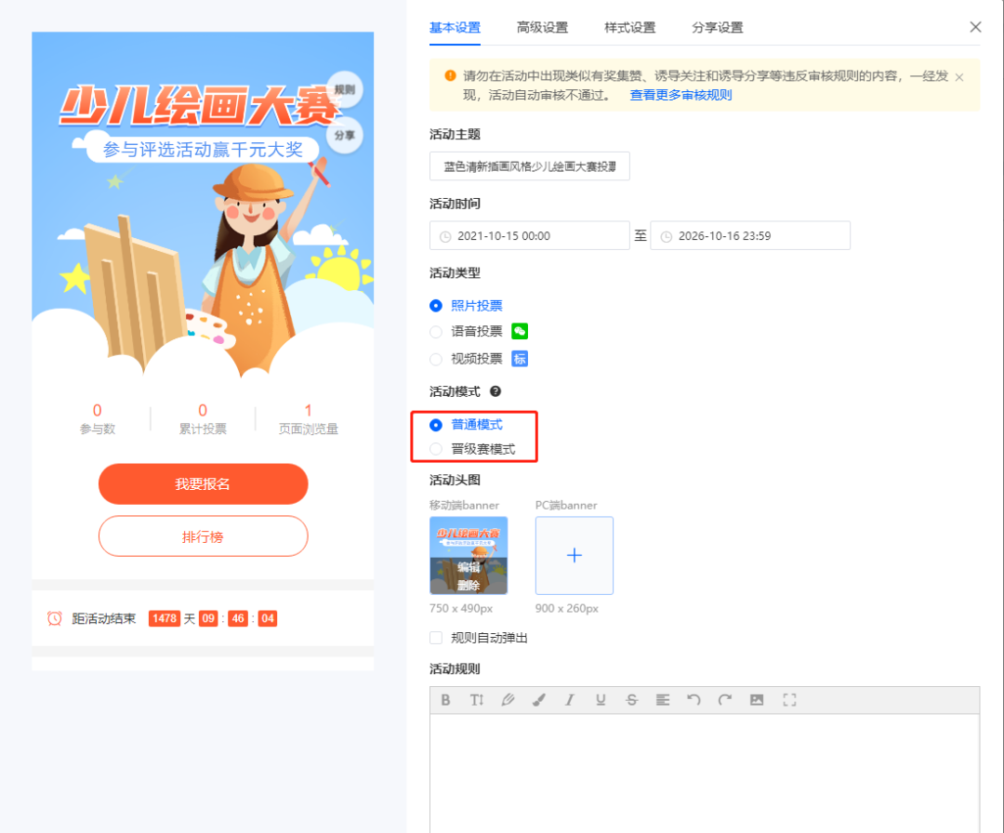
Task: Undo the last edit
Action: 694,700
